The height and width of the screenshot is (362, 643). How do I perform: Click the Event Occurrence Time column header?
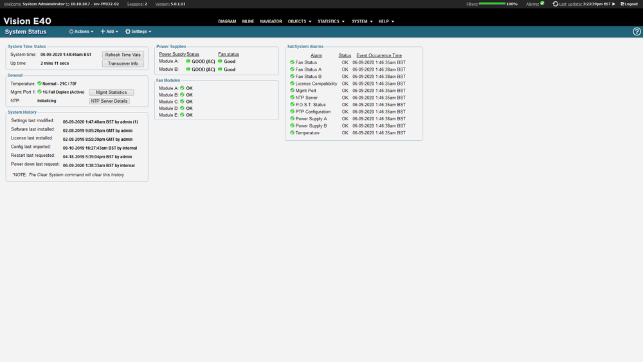pos(379,55)
